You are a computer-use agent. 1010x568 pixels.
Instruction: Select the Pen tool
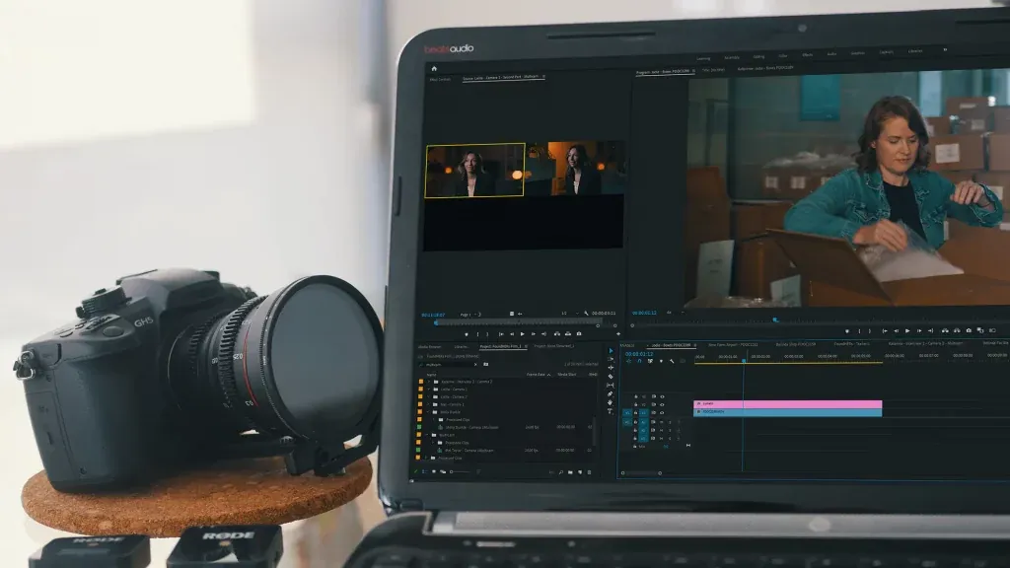pyautogui.click(x=610, y=394)
